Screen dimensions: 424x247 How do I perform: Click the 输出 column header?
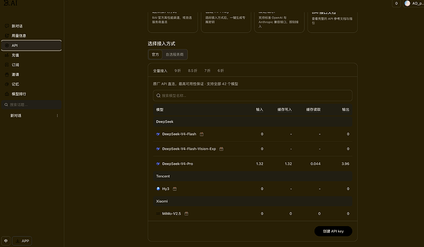click(345, 110)
